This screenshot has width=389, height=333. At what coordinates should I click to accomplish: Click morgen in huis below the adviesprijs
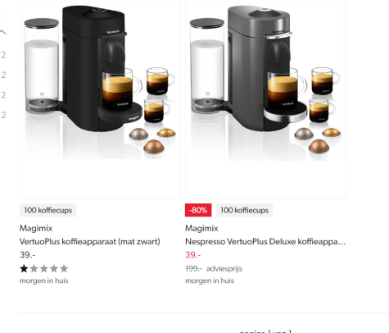click(x=210, y=281)
